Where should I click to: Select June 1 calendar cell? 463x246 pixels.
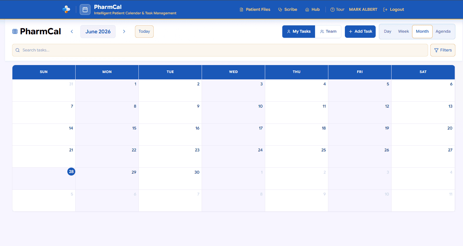tap(107, 90)
